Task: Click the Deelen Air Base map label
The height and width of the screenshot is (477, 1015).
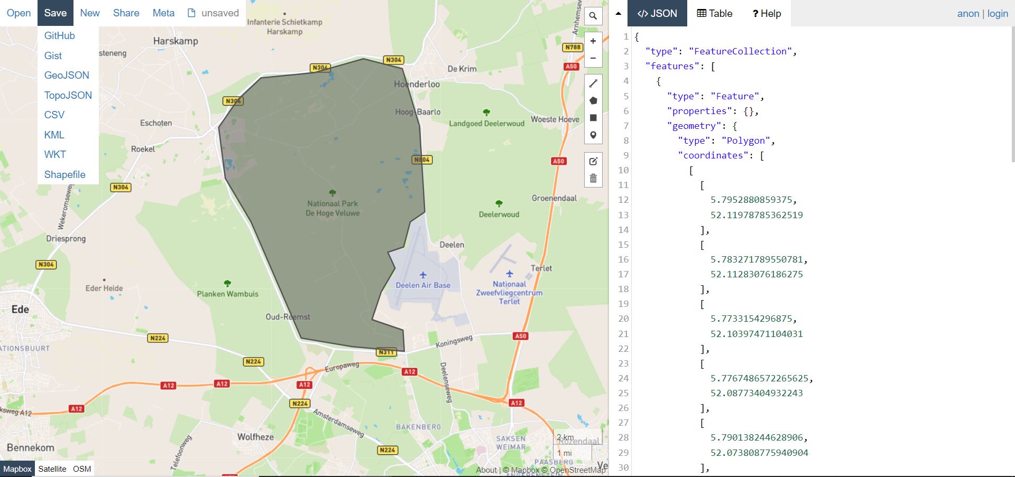Action: click(x=423, y=285)
